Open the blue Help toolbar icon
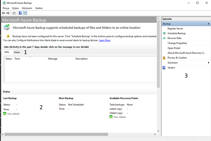211x141 pixels. (20, 13)
